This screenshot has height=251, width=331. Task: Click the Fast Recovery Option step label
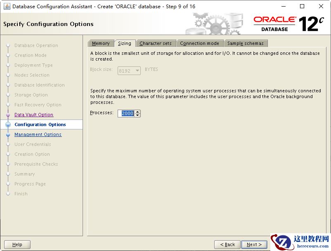click(x=38, y=105)
